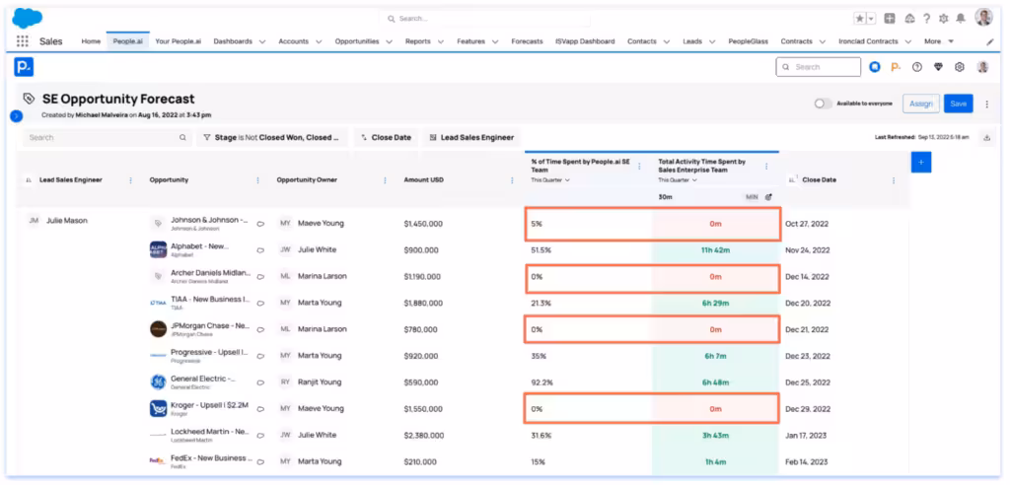Add a column with the blue plus button

click(x=921, y=163)
